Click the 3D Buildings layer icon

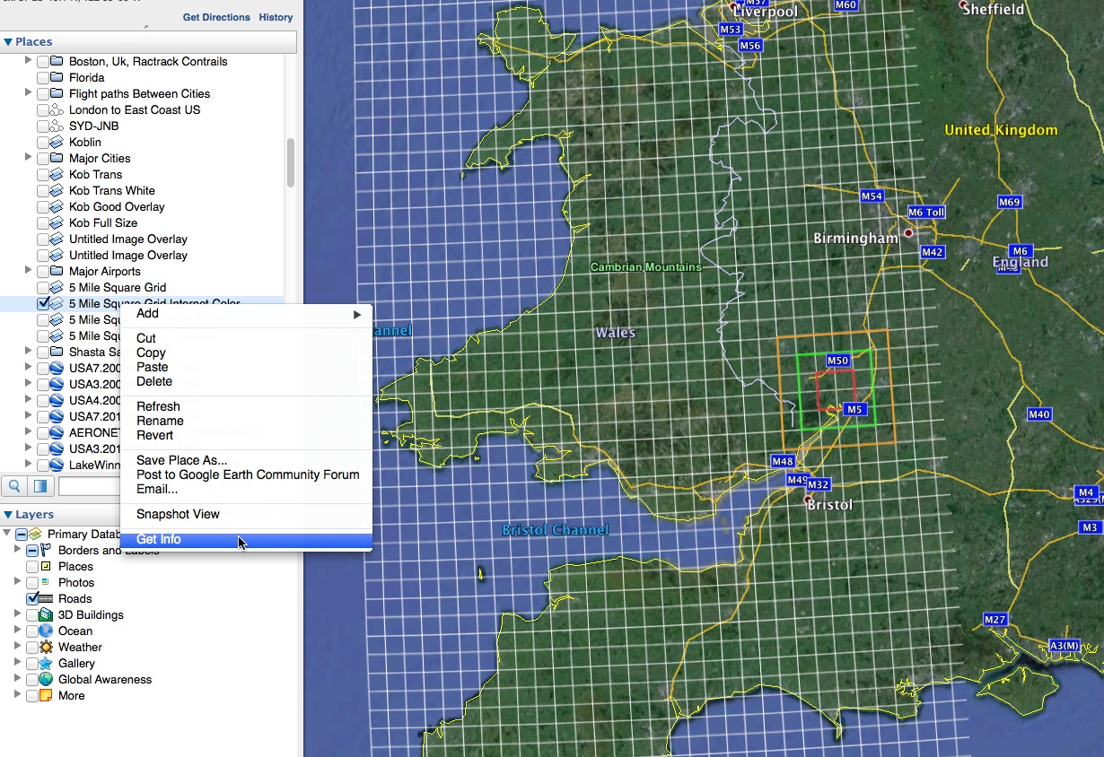pyautogui.click(x=46, y=614)
